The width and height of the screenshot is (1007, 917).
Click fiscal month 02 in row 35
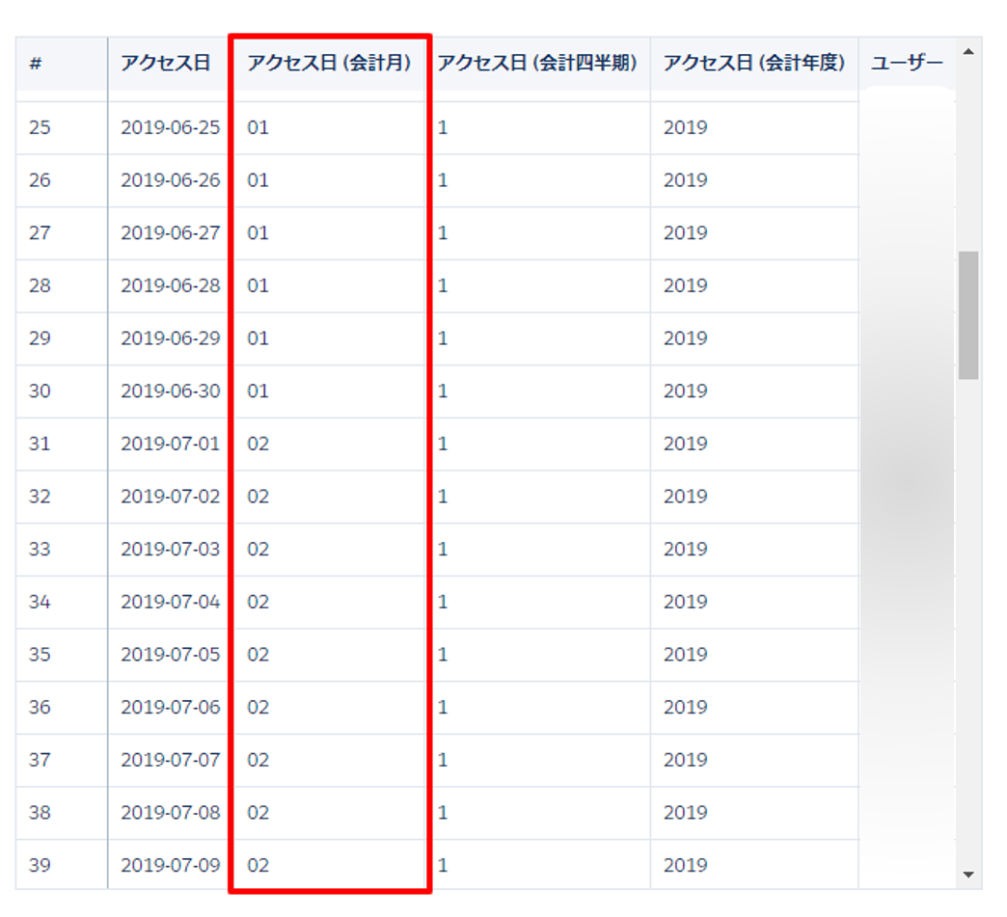[258, 655]
